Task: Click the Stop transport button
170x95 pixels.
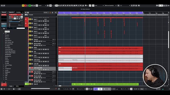Action: coord(100,89)
